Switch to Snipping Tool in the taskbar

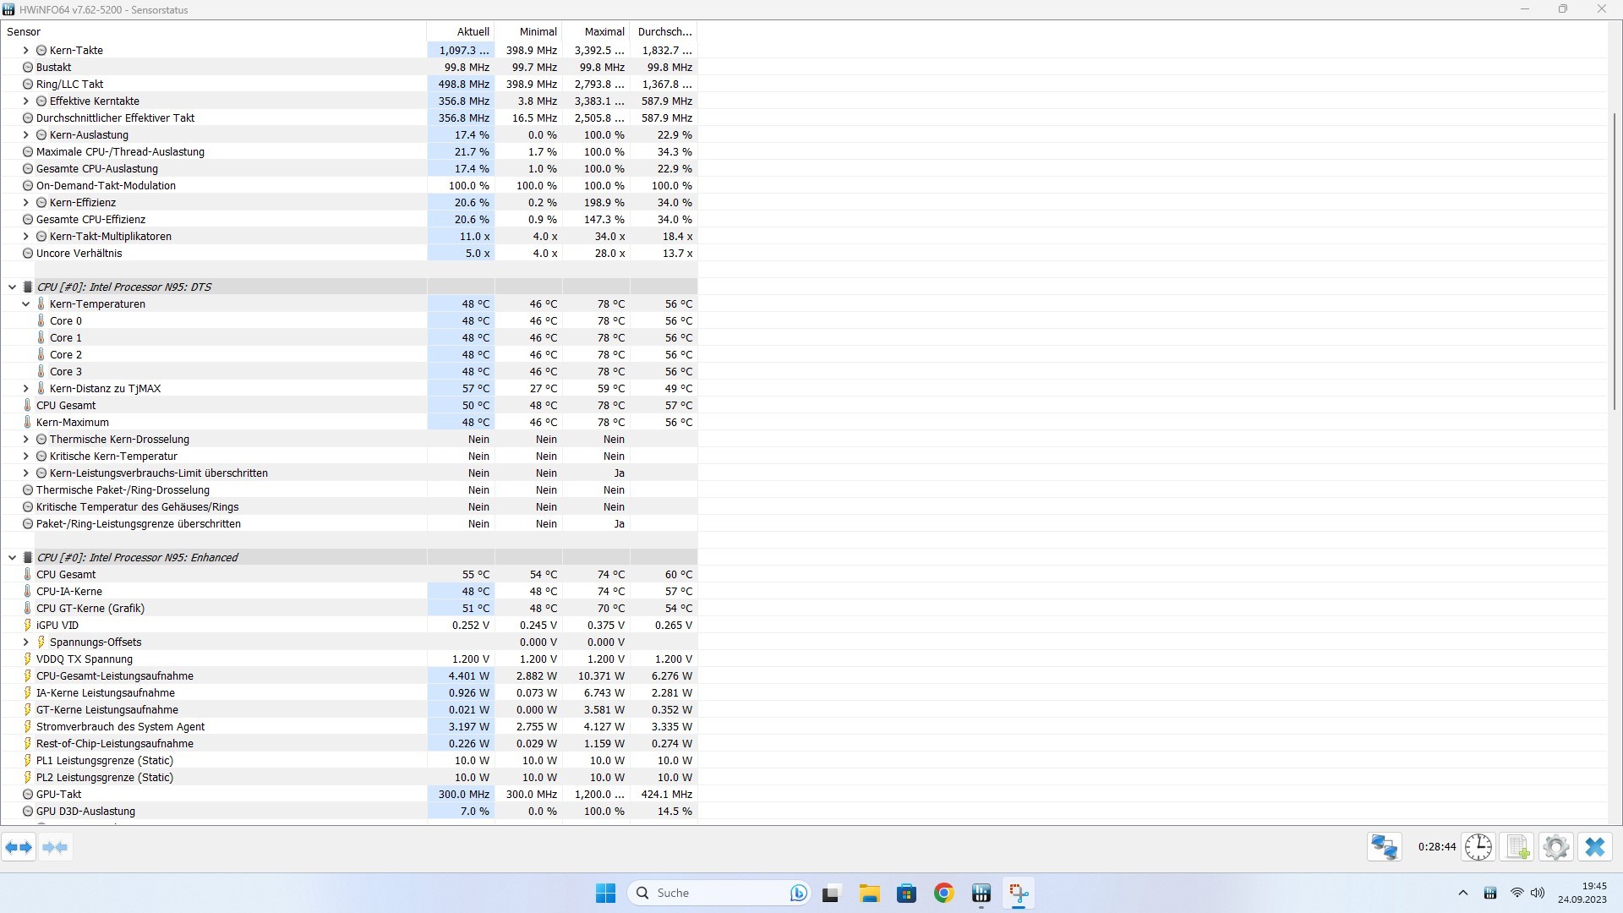click(1019, 893)
